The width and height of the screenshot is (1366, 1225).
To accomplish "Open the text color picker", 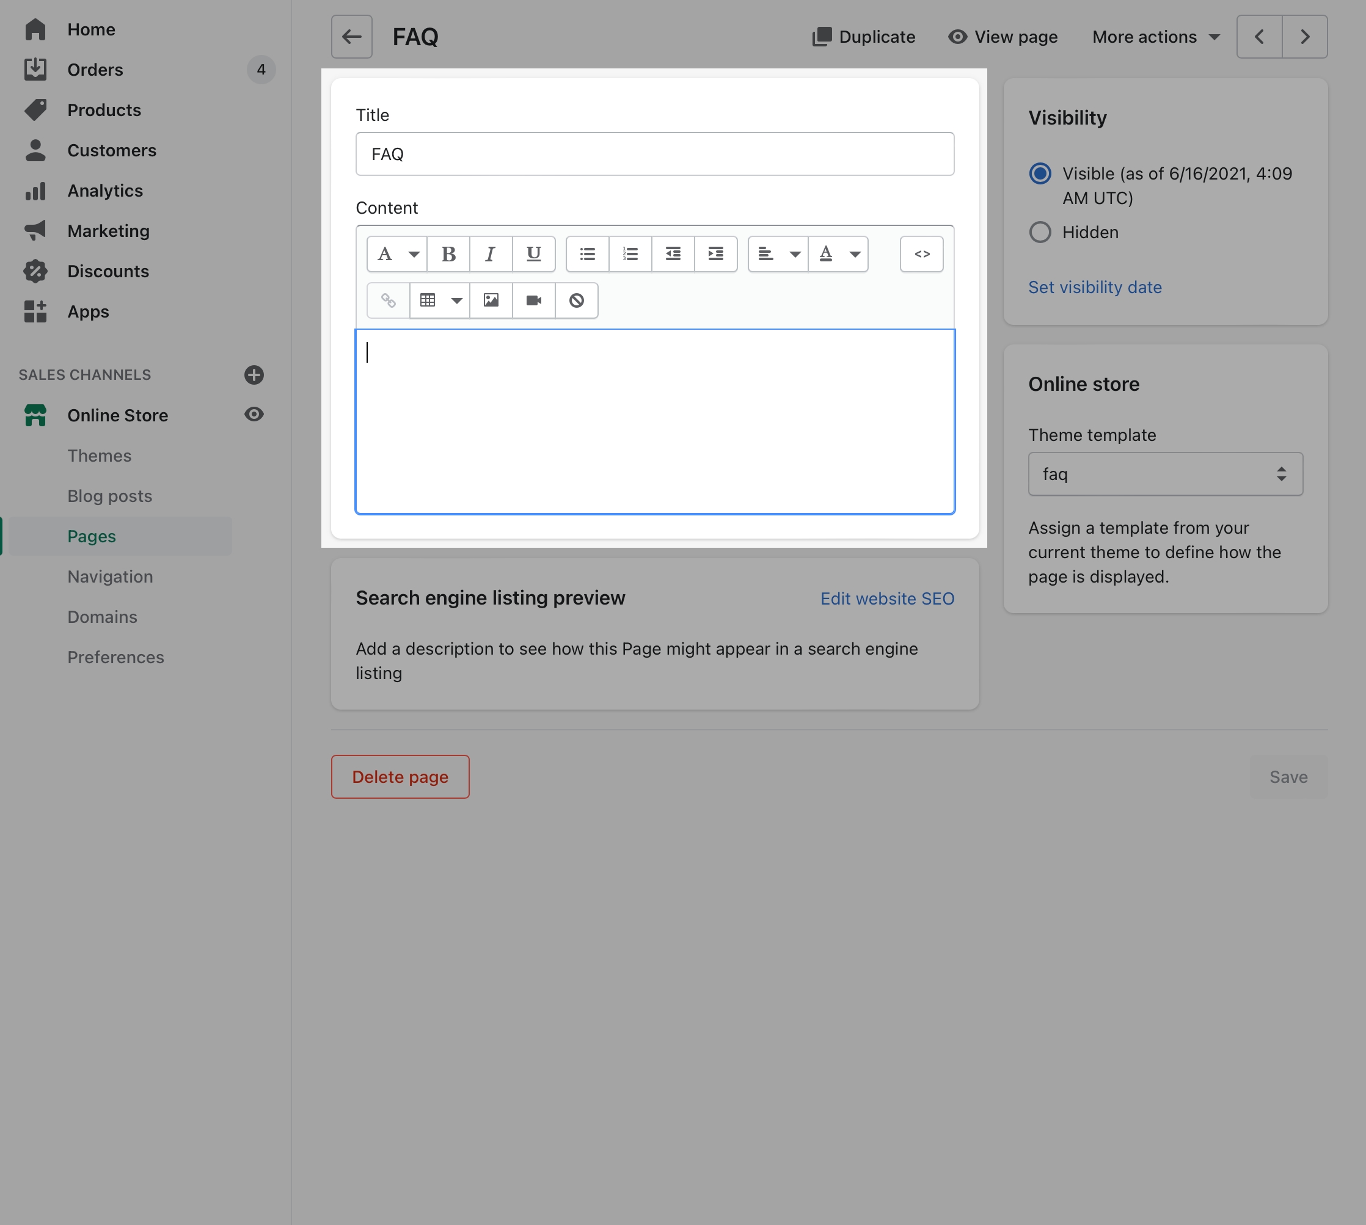I will 838,255.
